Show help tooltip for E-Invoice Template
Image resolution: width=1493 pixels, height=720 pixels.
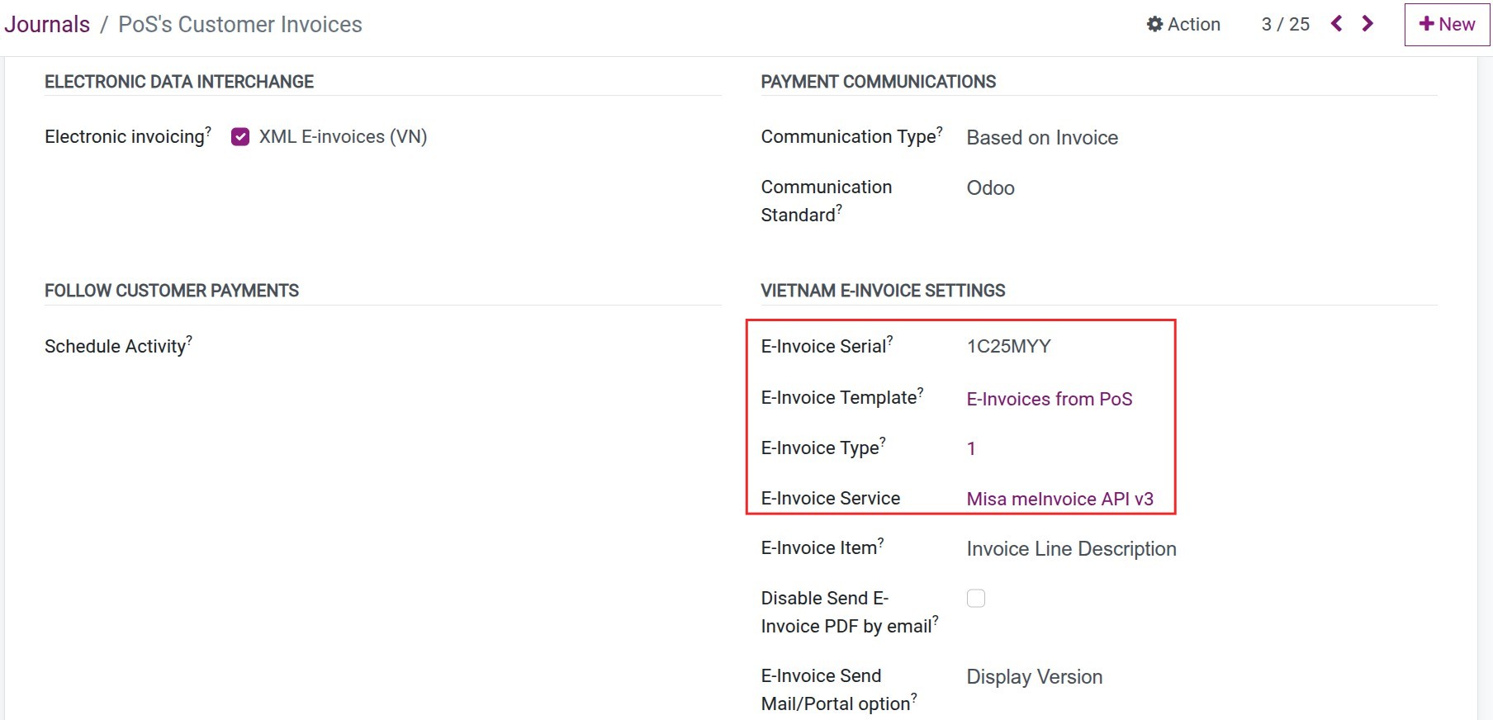[x=921, y=391]
